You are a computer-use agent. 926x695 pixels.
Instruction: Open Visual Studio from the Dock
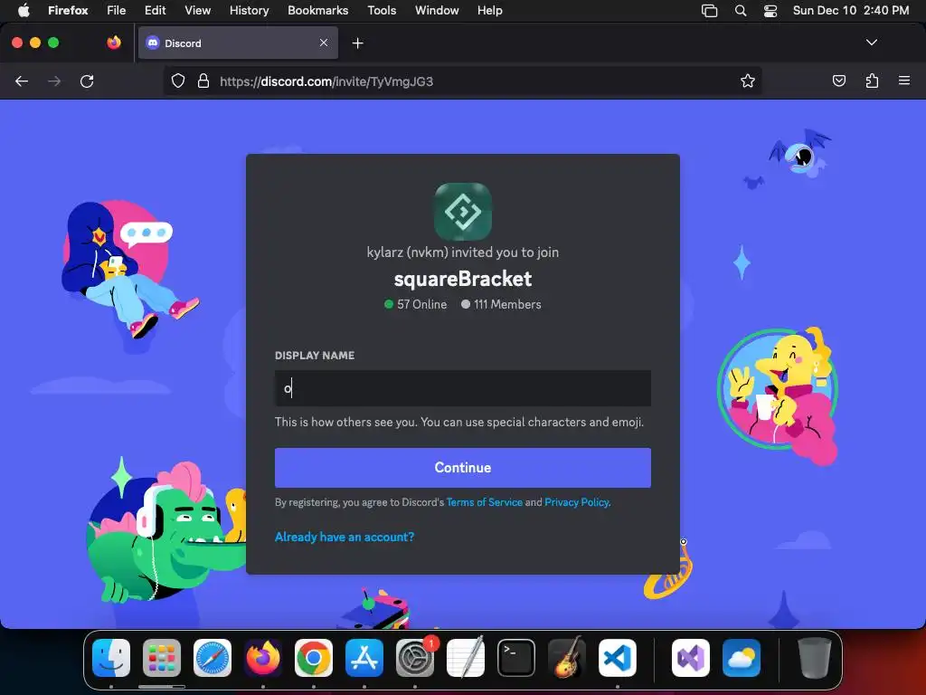[x=690, y=658]
